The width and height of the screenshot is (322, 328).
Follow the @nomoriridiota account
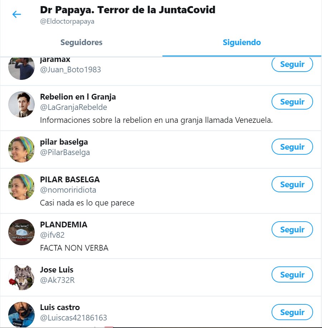point(292,184)
